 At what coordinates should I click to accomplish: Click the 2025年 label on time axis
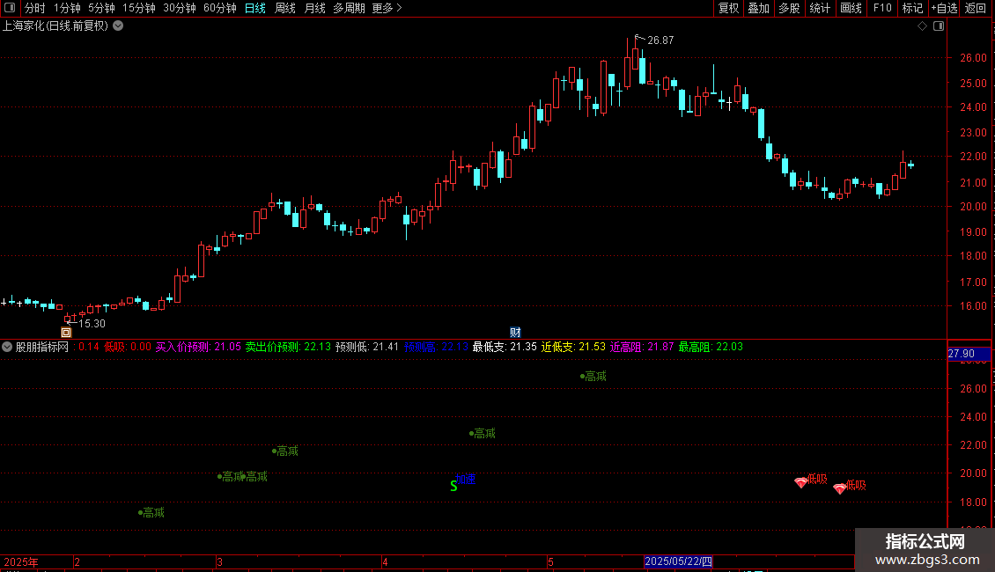pos(21,561)
